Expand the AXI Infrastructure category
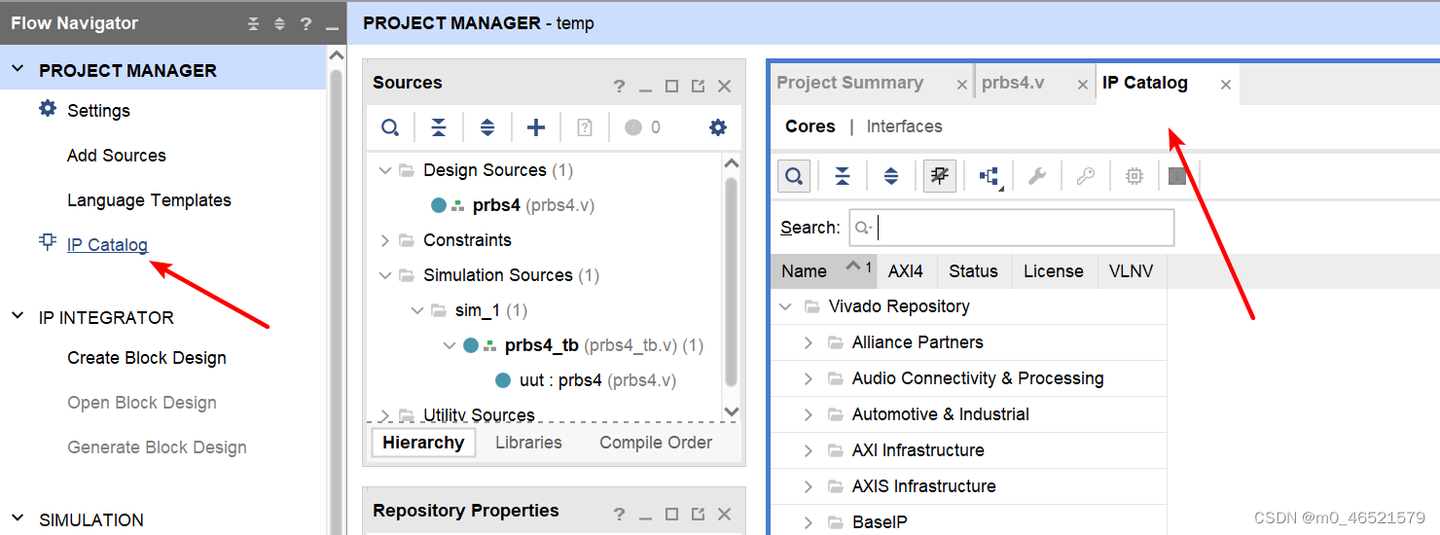 [x=809, y=450]
